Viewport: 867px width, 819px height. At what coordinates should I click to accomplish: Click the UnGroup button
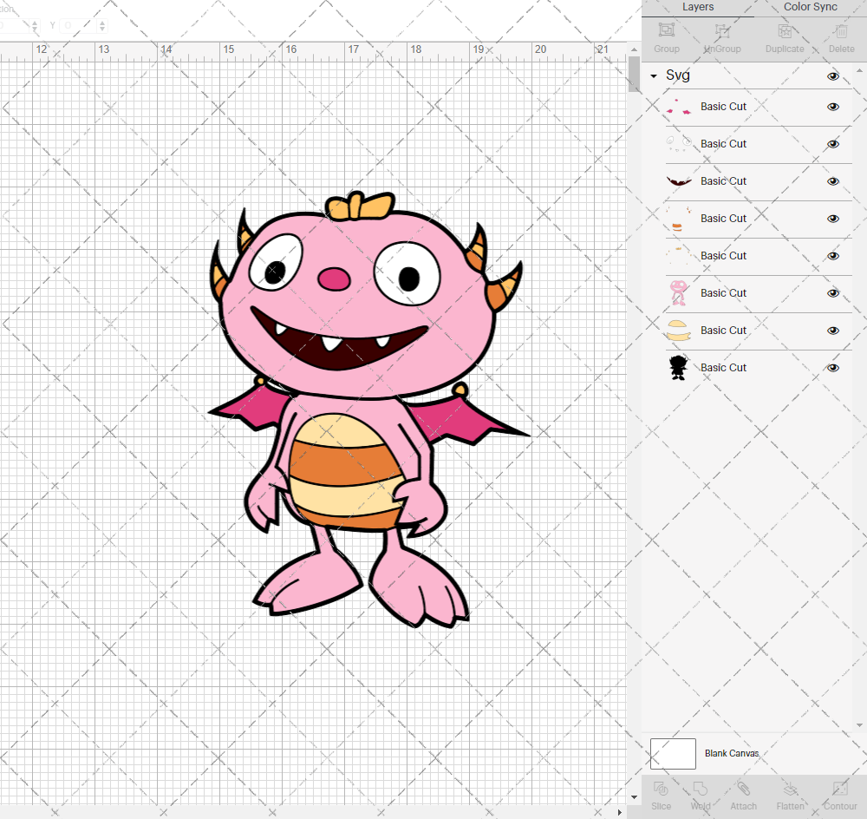click(722, 37)
